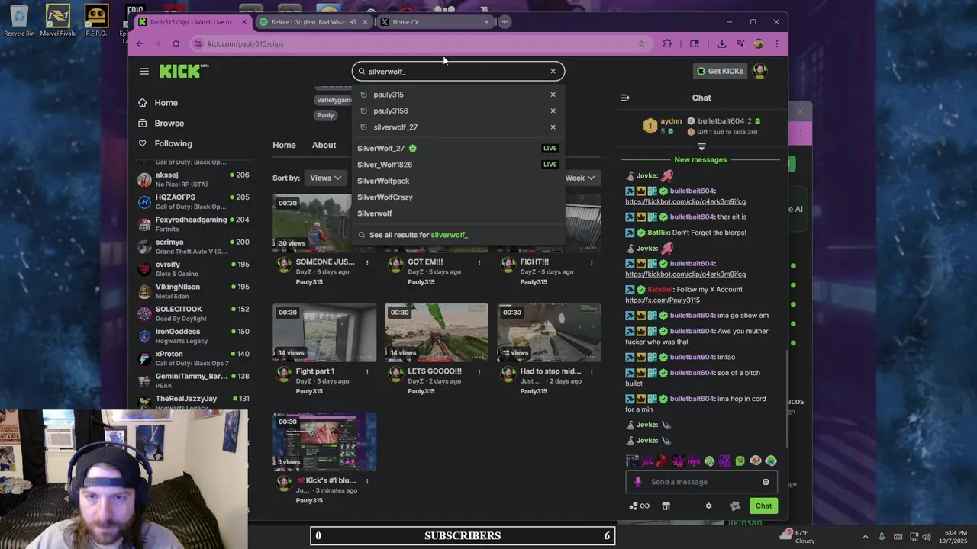
Task: Select Silver_Wolf1826 search result
Action: pos(458,165)
